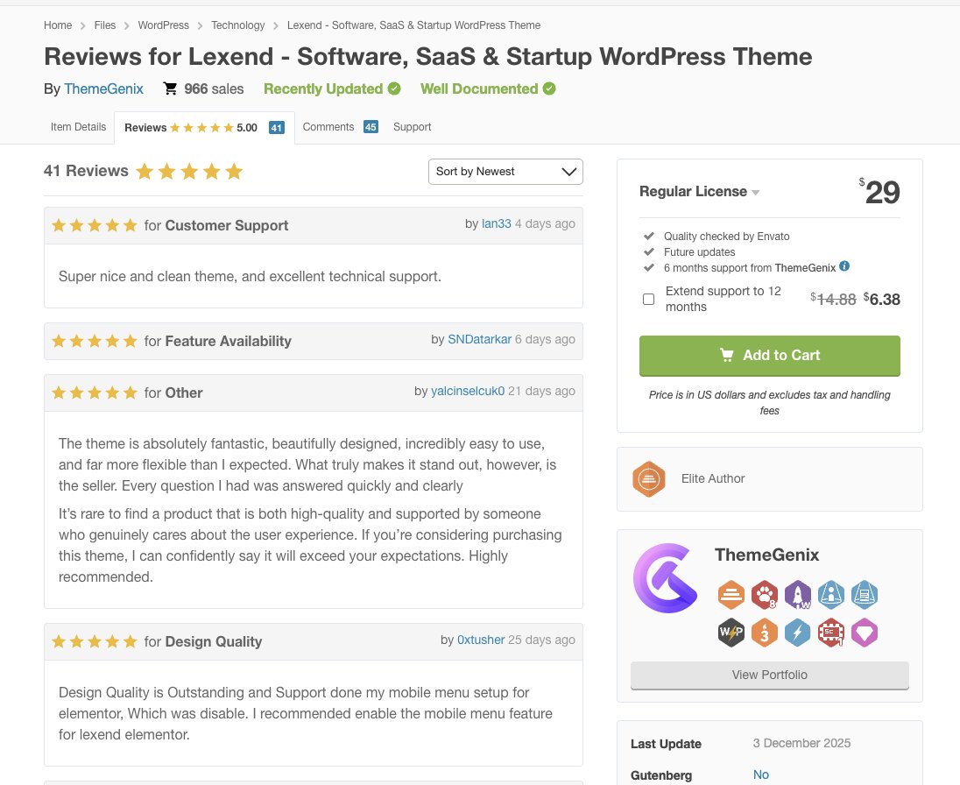960x785 pixels.
Task: Open the ThemeGenix author link under title
Action: tap(104, 88)
